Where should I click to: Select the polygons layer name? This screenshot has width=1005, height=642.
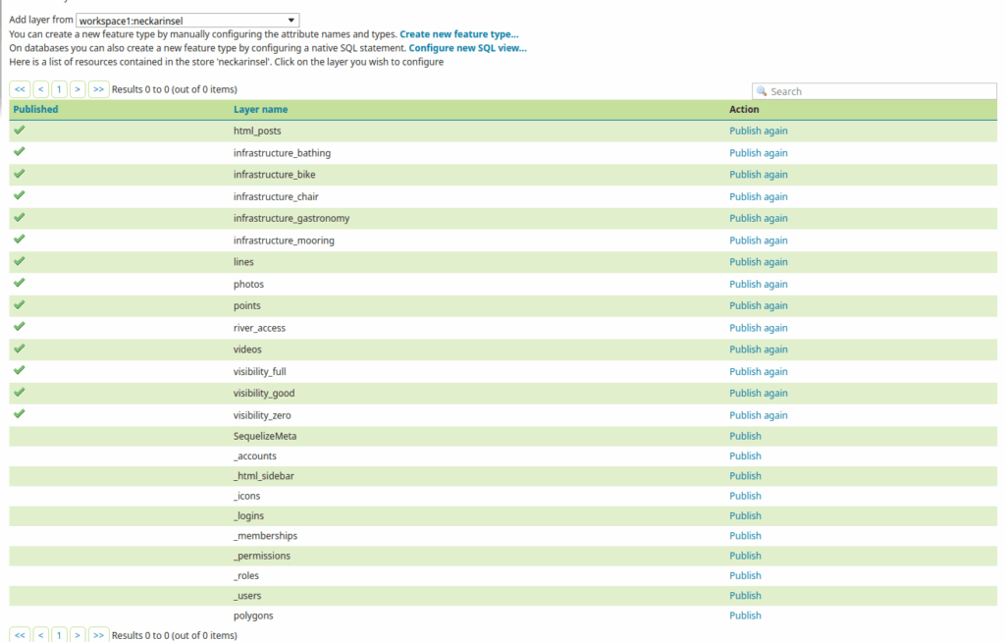click(x=253, y=615)
